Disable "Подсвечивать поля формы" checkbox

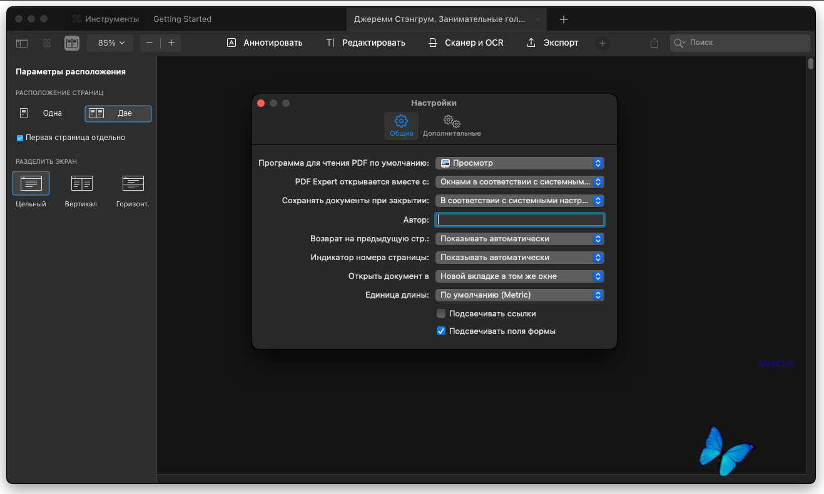point(441,331)
